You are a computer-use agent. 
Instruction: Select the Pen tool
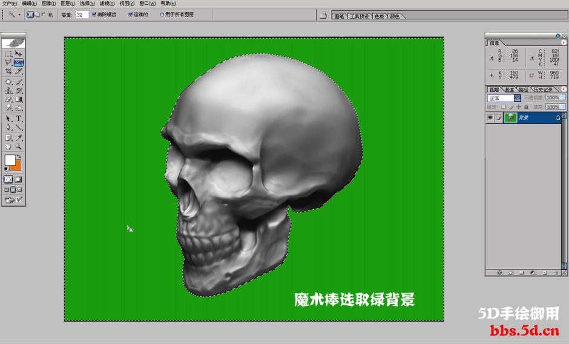coord(8,127)
